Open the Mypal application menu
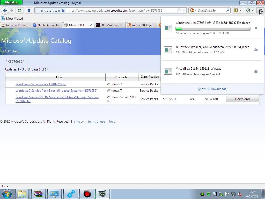 point(11,2)
